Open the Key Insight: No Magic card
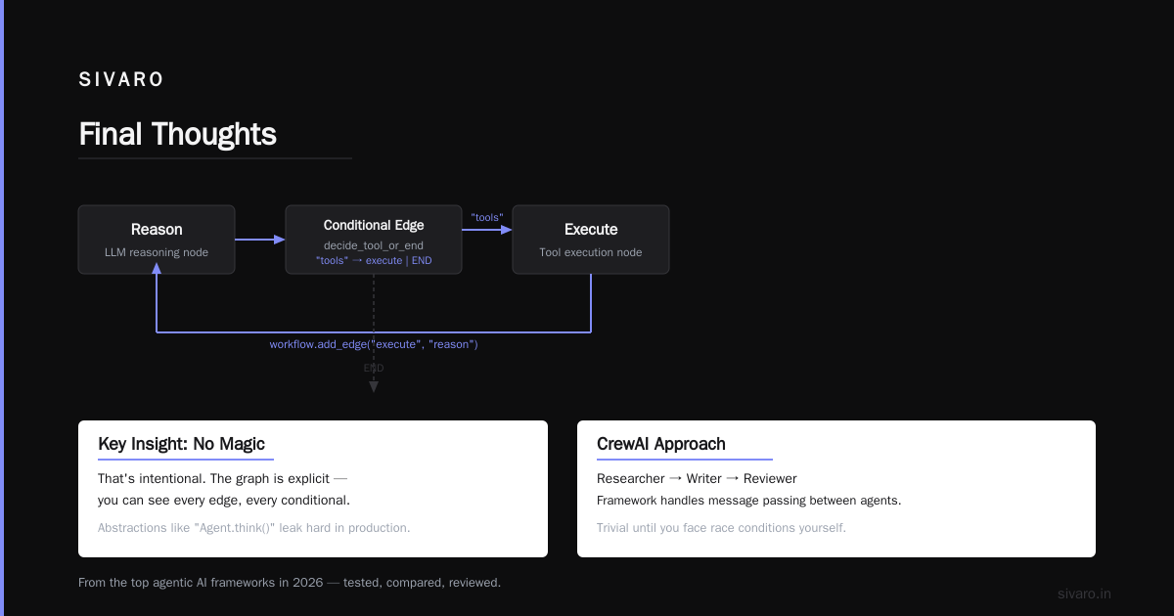 click(313, 489)
